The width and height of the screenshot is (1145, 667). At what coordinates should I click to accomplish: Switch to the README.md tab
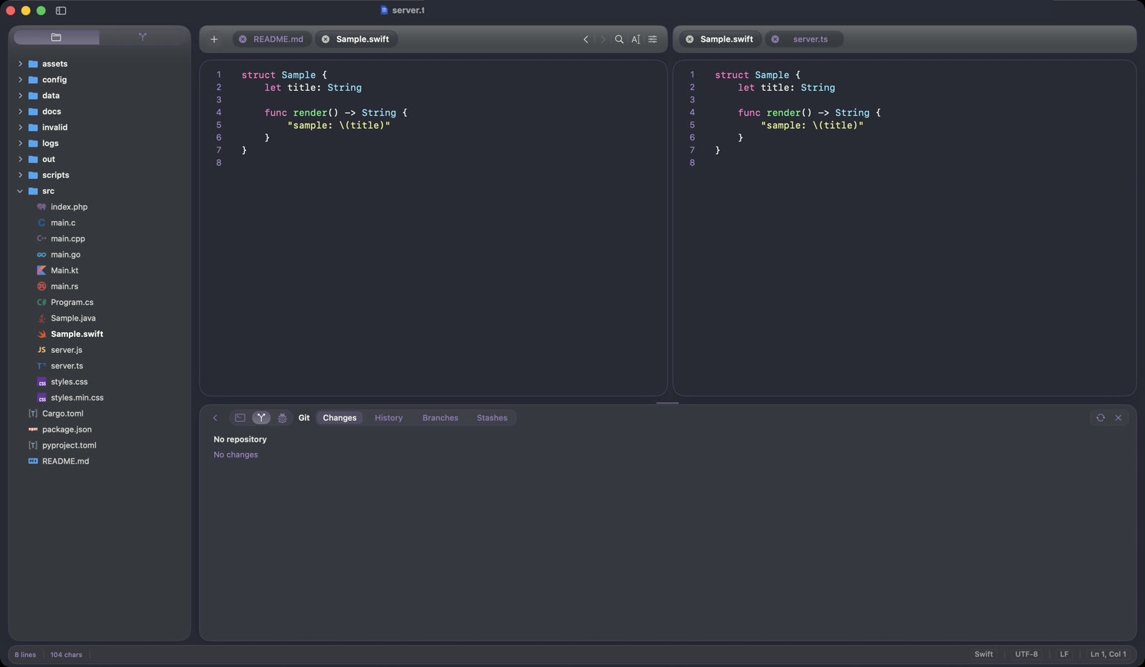pos(272,39)
